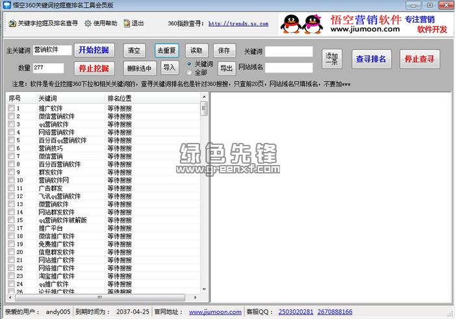
Task: Check the box for row 推广平台
Action: coord(11,227)
